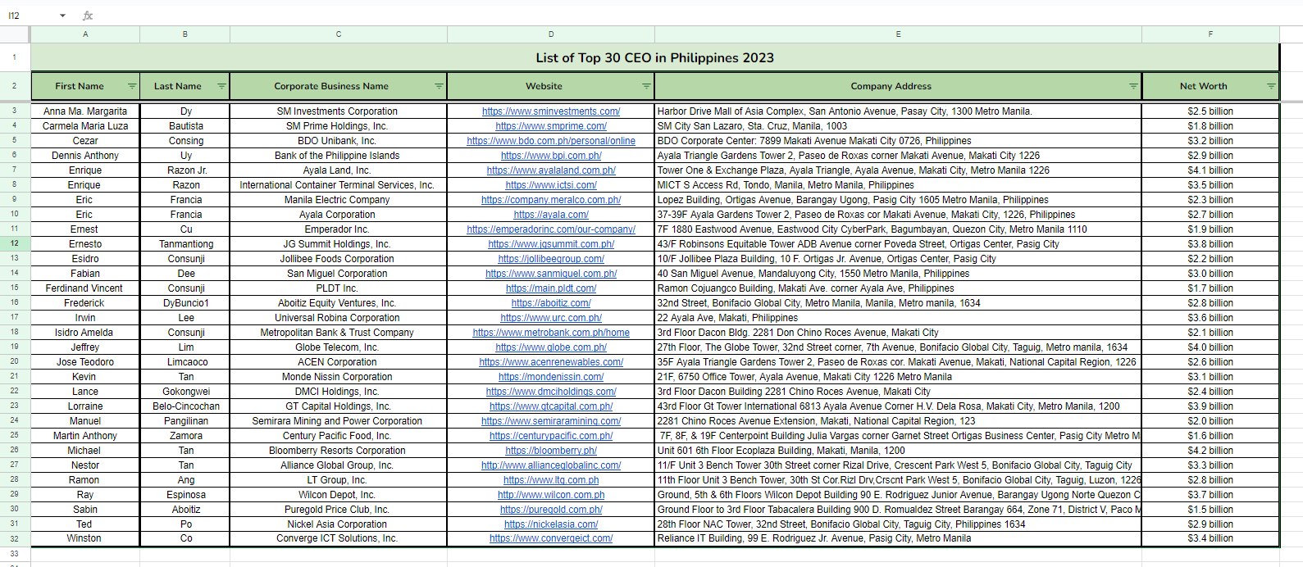Open the nickelasia.com link
This screenshot has height=567, width=1303.
[x=551, y=524]
